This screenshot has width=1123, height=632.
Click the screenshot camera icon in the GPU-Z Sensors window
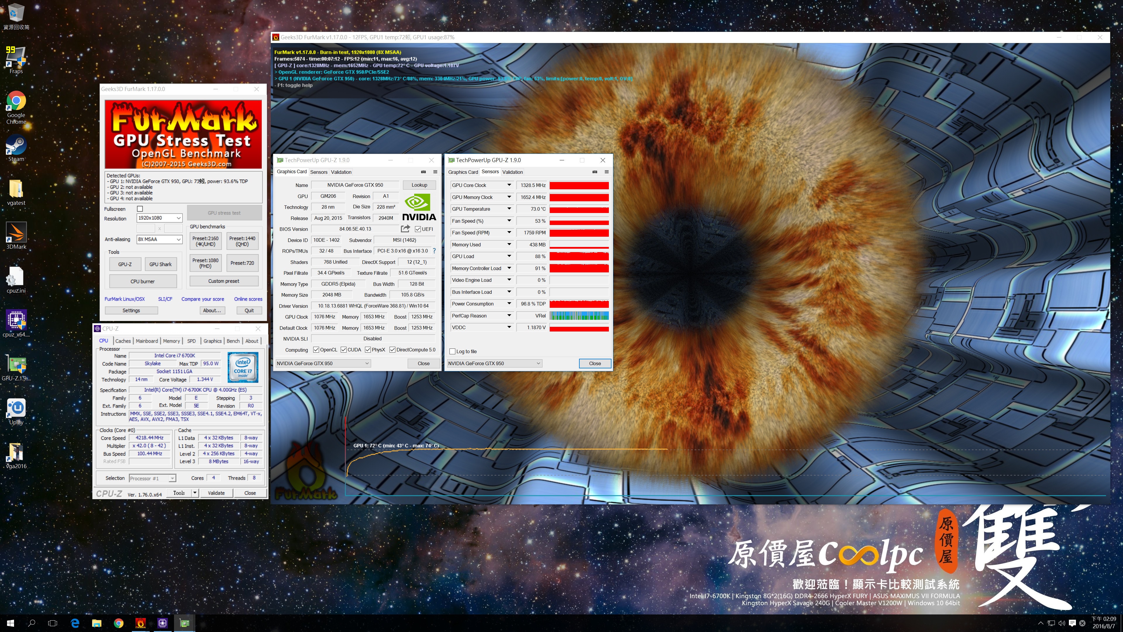click(595, 172)
